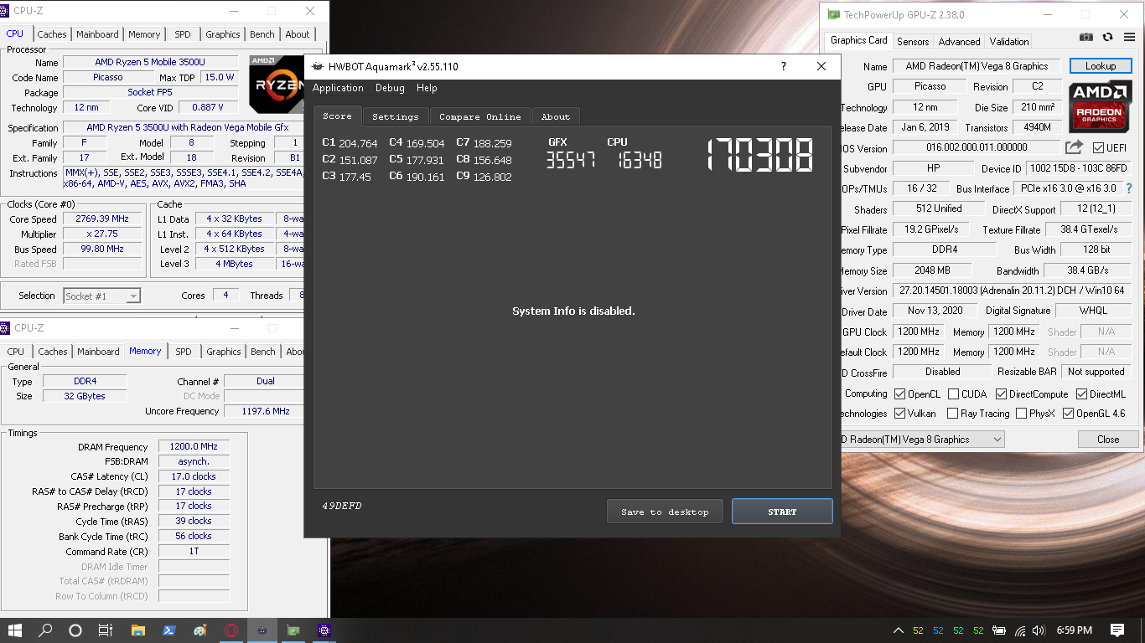
Task: Switch to Compare Online tab
Action: (x=480, y=117)
